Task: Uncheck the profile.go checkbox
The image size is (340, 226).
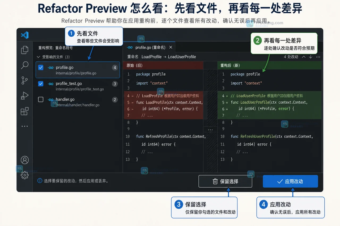Action: click(41, 68)
